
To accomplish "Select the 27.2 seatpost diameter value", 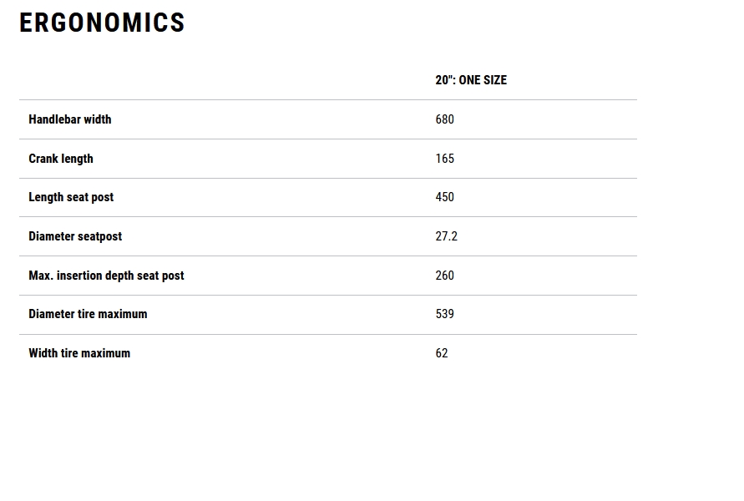I will 446,236.
